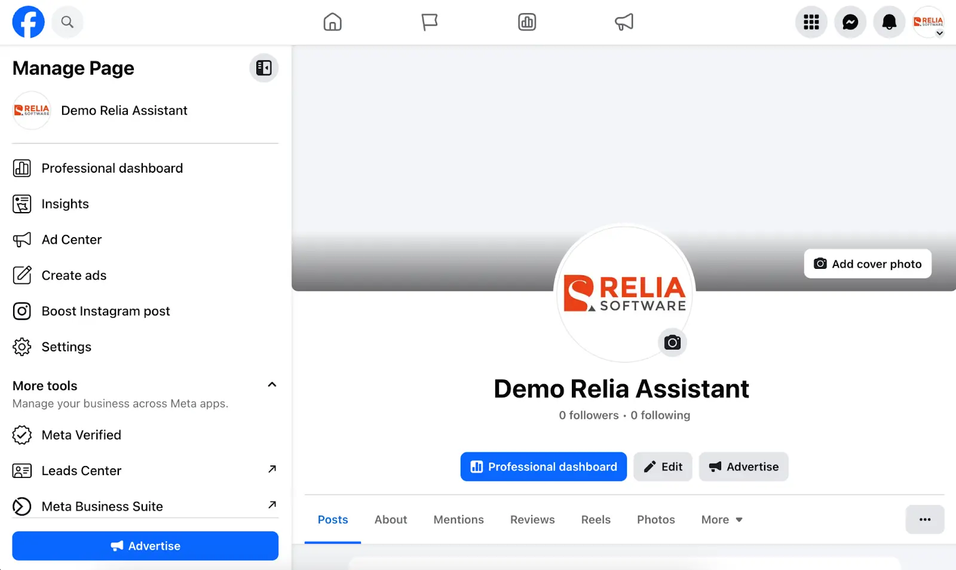Switch to the About tab
The width and height of the screenshot is (956, 570).
[390, 520]
